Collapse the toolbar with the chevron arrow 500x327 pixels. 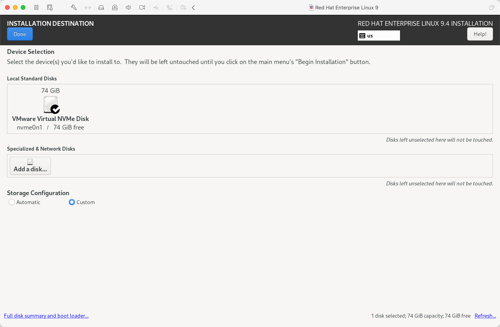[x=193, y=7]
